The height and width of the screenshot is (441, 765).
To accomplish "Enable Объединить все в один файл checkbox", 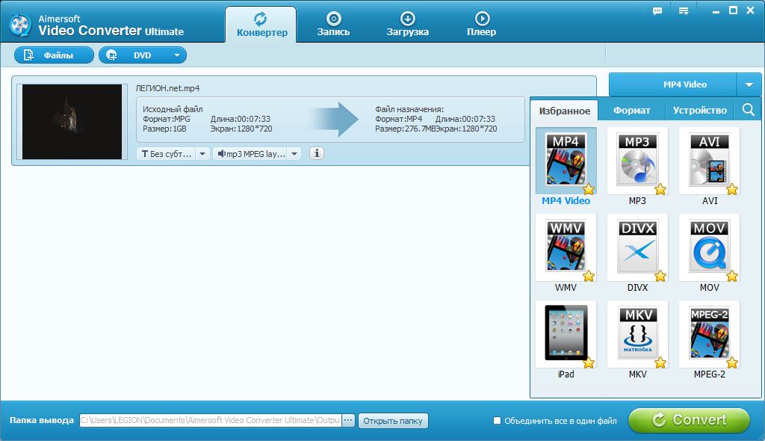I will coord(497,420).
